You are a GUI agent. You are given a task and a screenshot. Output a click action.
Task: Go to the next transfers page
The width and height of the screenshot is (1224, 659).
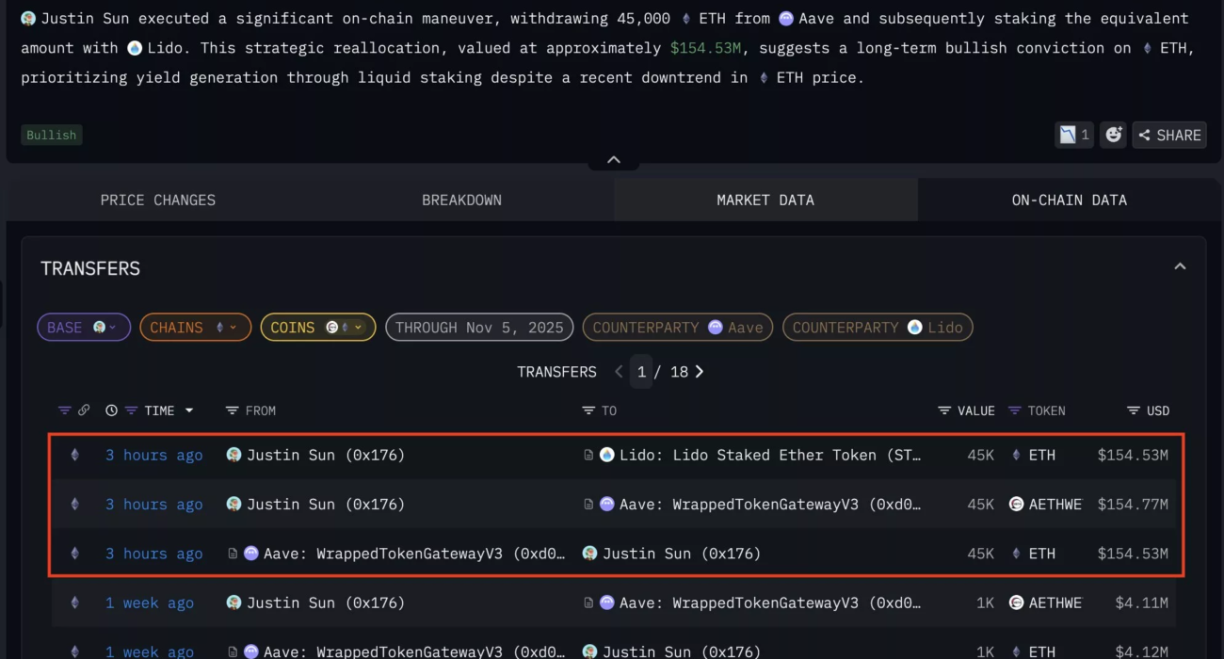[x=700, y=372]
